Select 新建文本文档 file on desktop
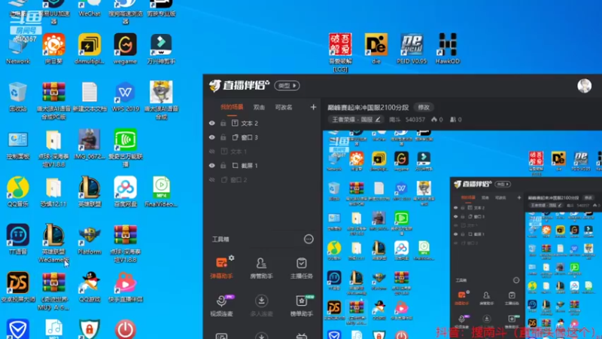Screen dimensions: 602x339 (x=90, y=96)
